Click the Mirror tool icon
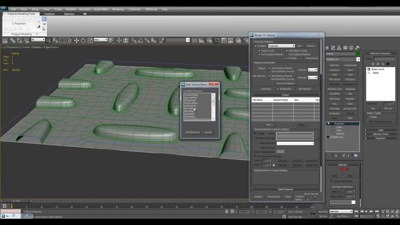Screen dimensions: 400x225 click(194, 40)
